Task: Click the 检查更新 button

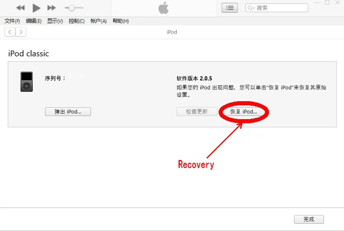Action: click(197, 111)
